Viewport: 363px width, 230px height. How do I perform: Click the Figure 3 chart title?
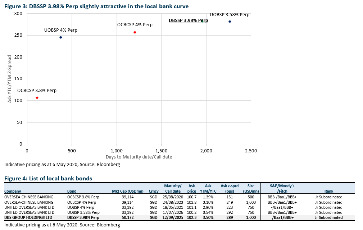96,6
